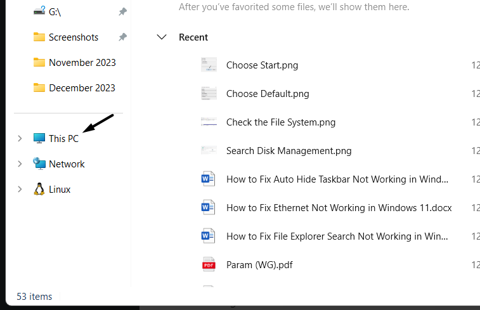Open the November 2023 folder
Image resolution: width=480 pixels, height=310 pixels.
coord(82,62)
